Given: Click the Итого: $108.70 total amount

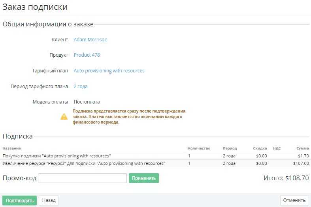Looking at the screenshot, I should coord(286,178).
